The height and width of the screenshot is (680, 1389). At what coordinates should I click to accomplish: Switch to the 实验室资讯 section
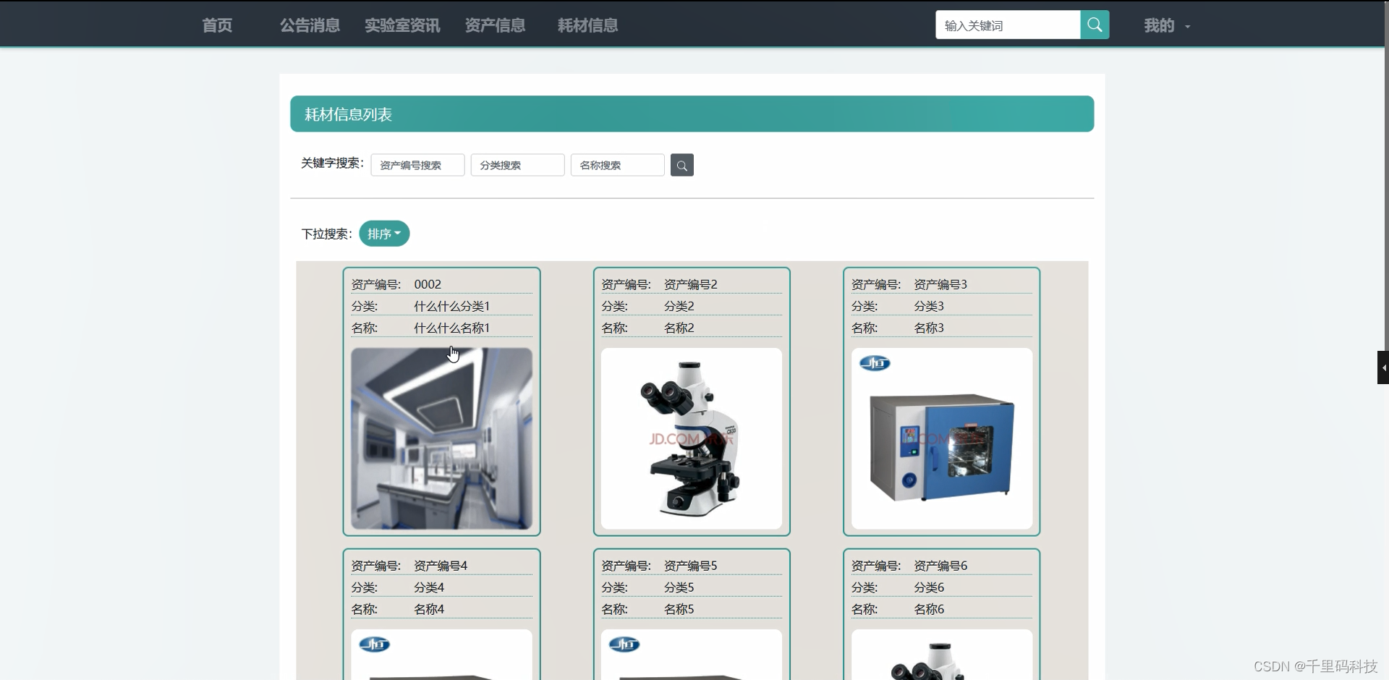click(402, 25)
